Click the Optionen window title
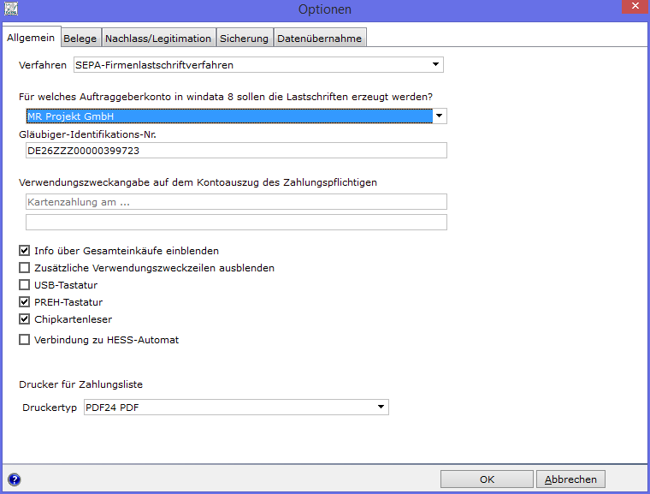 pos(325,9)
